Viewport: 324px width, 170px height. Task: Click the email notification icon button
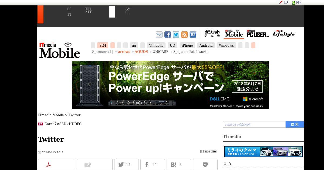pyautogui.click(x=95, y=165)
